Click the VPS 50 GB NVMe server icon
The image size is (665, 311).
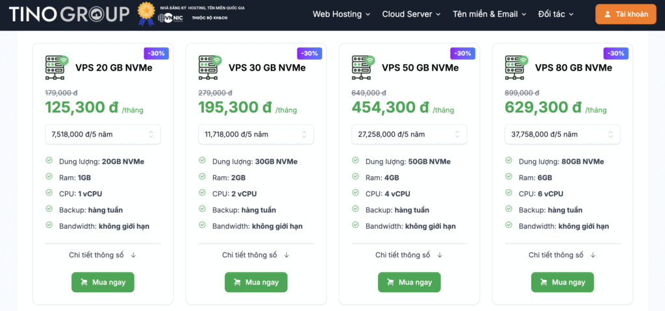[363, 67]
